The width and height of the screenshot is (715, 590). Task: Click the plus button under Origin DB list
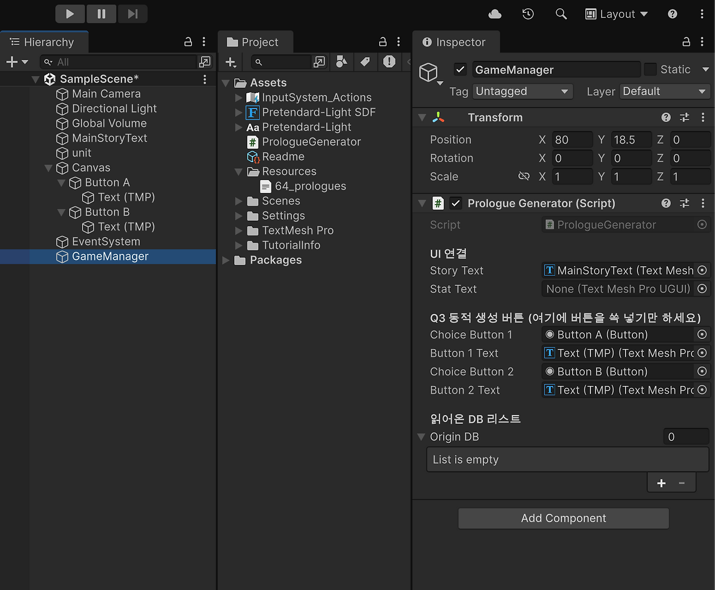click(661, 483)
